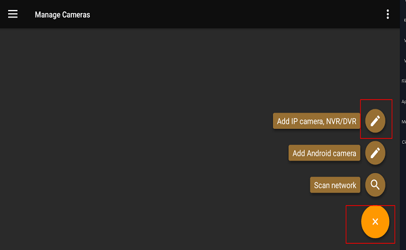406x250 pixels.
Task: Click the 'Manage Cameras' title text
Action: pos(62,14)
